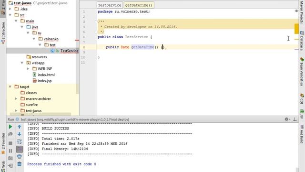Toggle scroll-to-end in Run console

(x=20, y=149)
